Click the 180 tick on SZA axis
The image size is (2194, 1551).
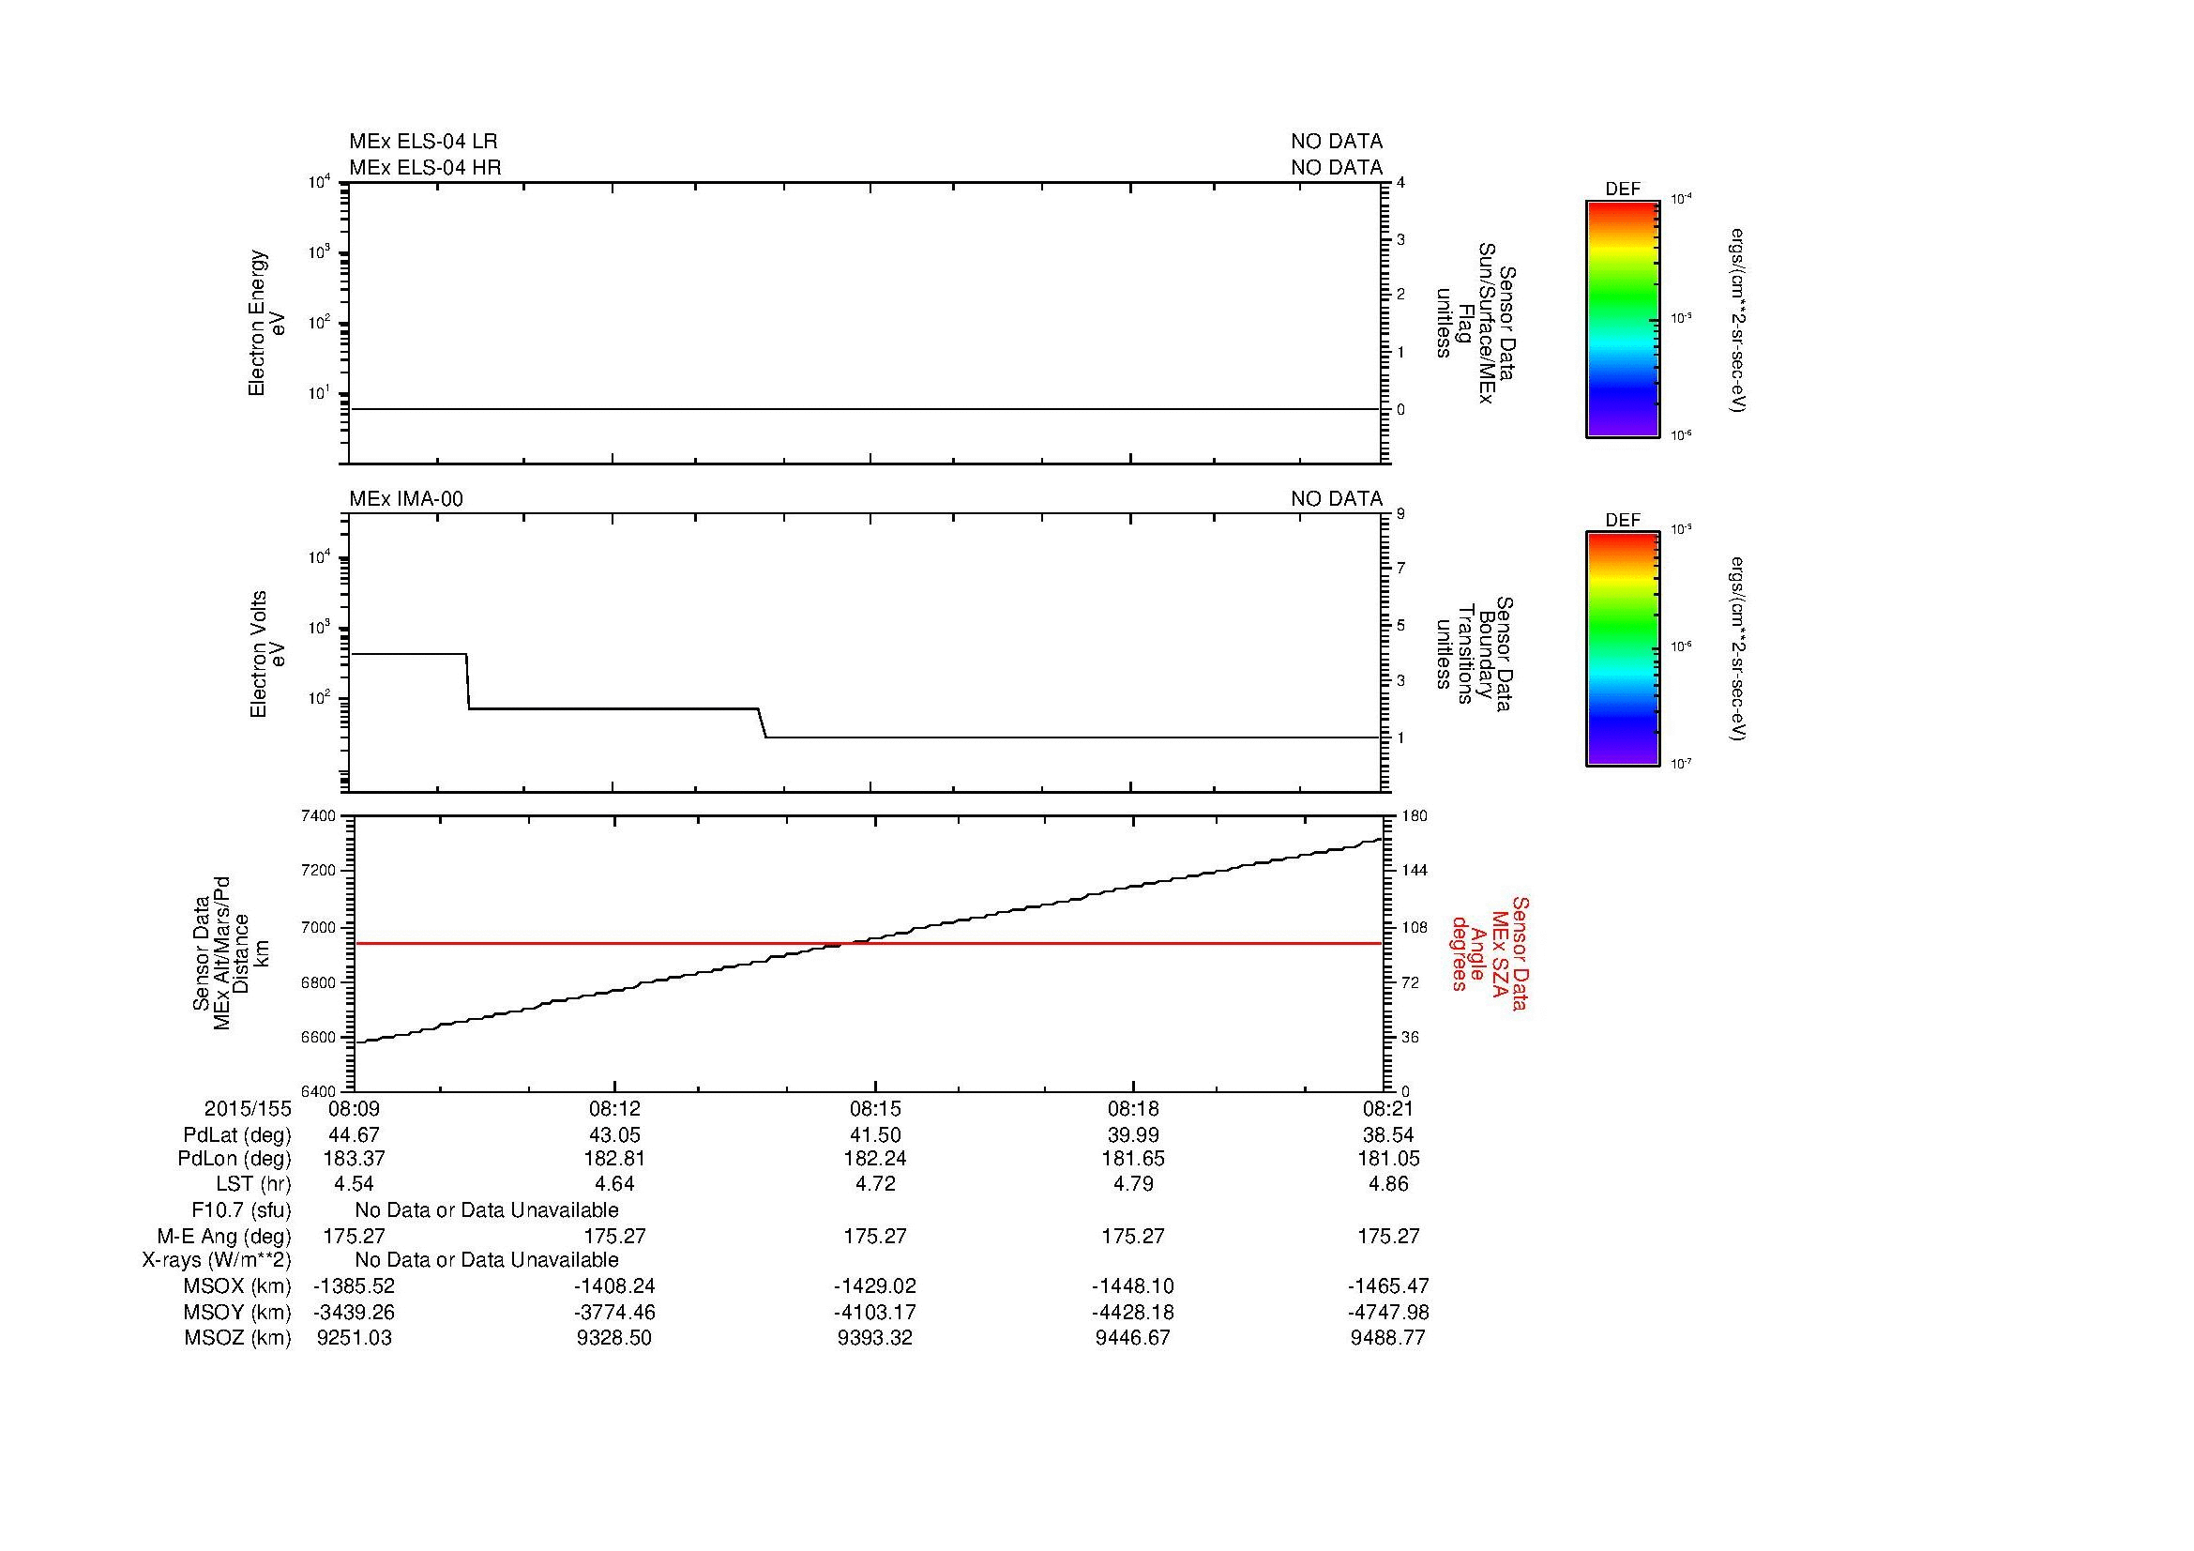(x=1415, y=816)
